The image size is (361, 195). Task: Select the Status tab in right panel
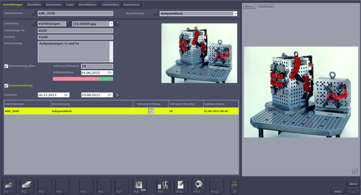pos(249,6)
